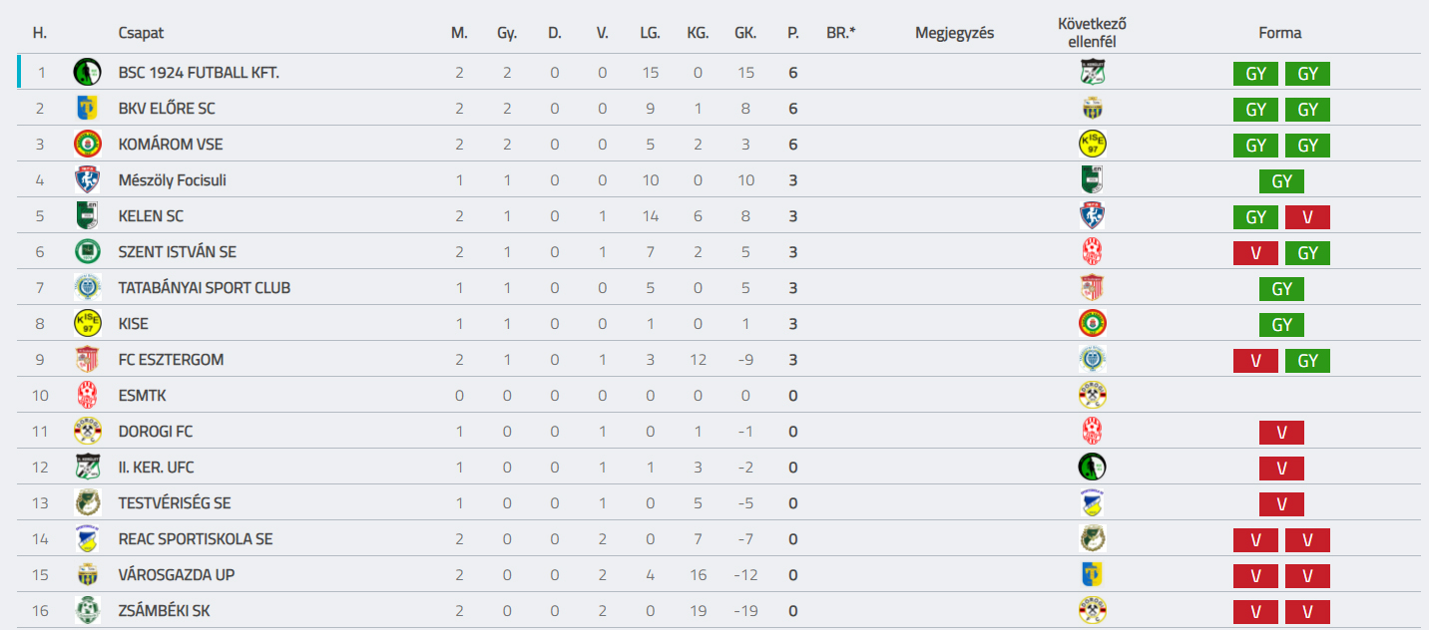Click the green GY form badge for KISE
Image resolution: width=1429 pixels, height=630 pixels.
coord(1281,325)
